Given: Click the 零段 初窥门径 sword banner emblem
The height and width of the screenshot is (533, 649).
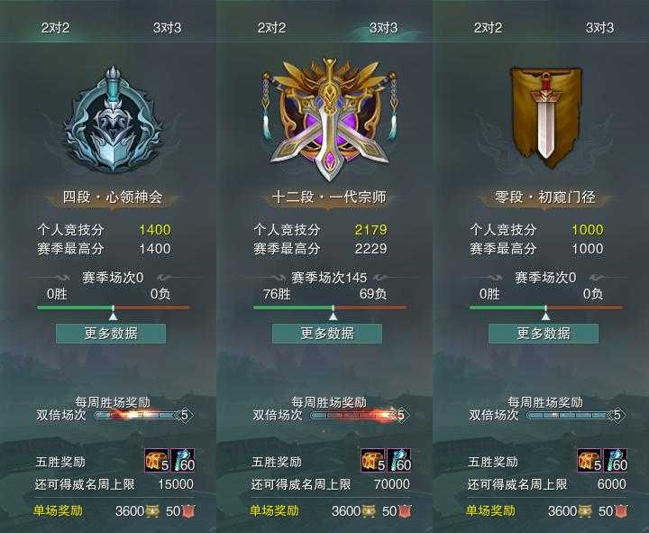Looking at the screenshot, I should pos(545,117).
